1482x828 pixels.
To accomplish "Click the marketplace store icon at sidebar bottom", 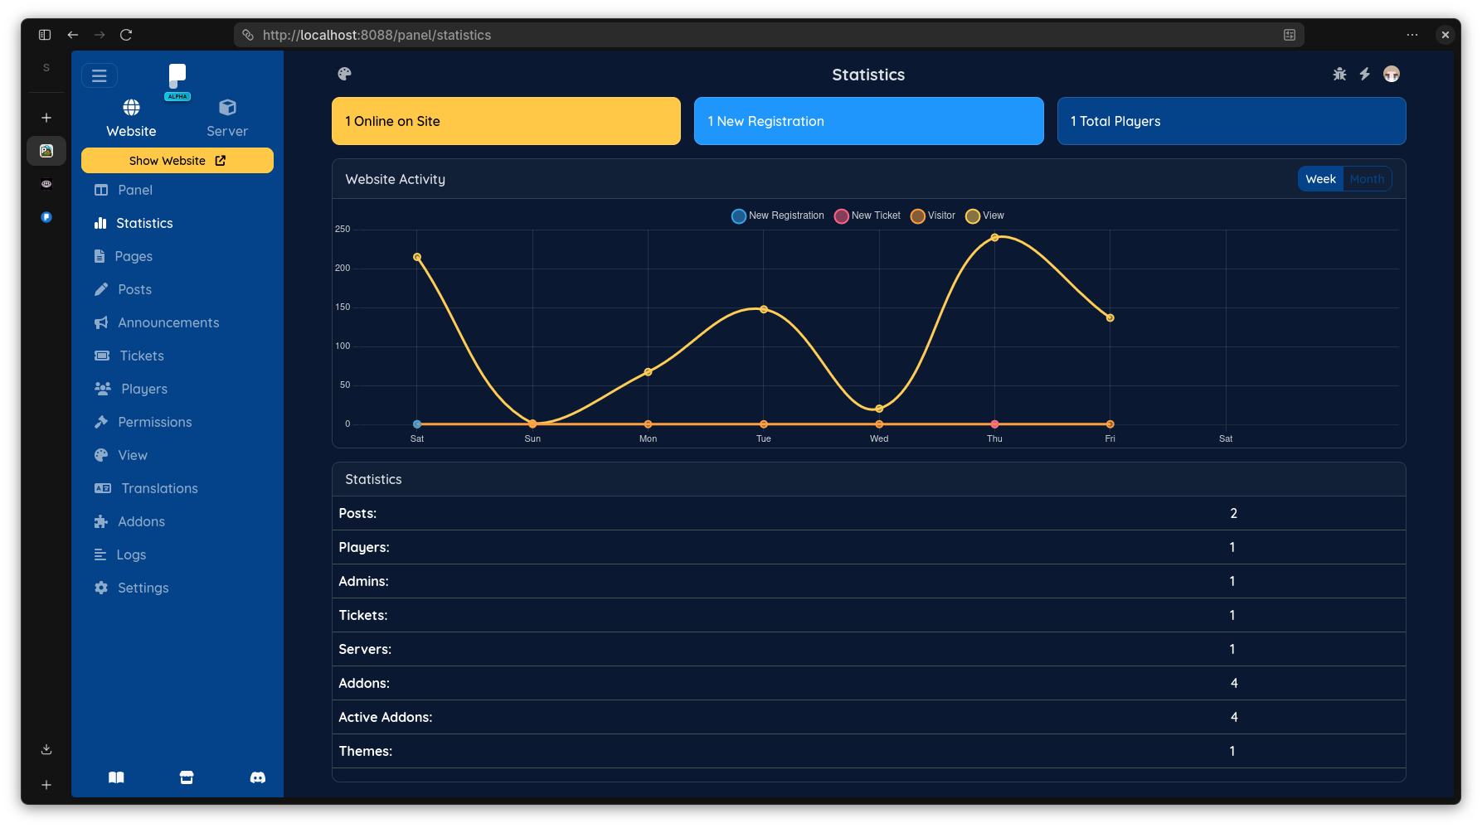I will pyautogui.click(x=187, y=777).
